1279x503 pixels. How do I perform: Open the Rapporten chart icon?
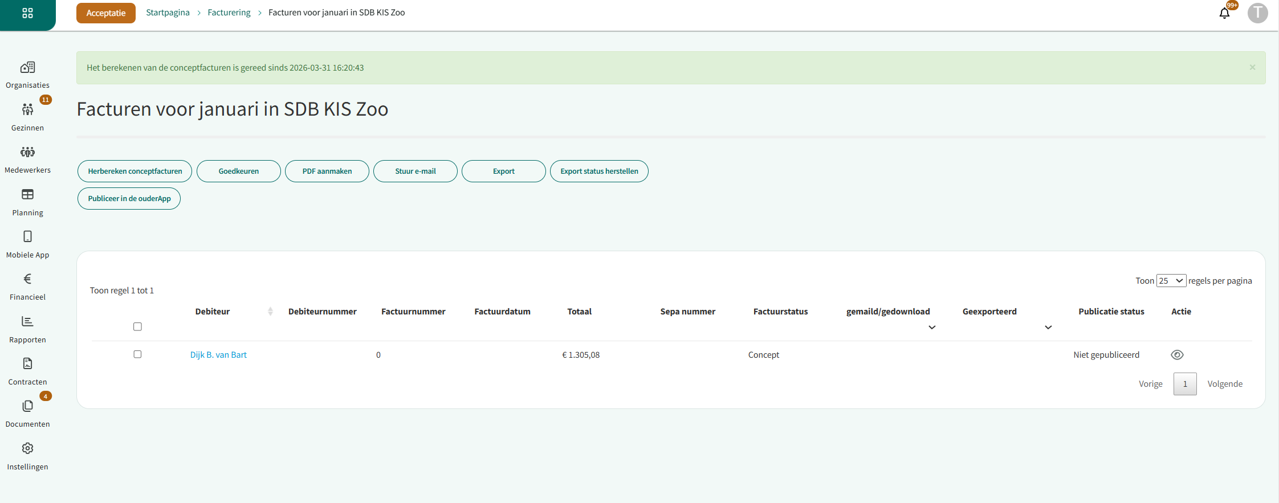[27, 322]
